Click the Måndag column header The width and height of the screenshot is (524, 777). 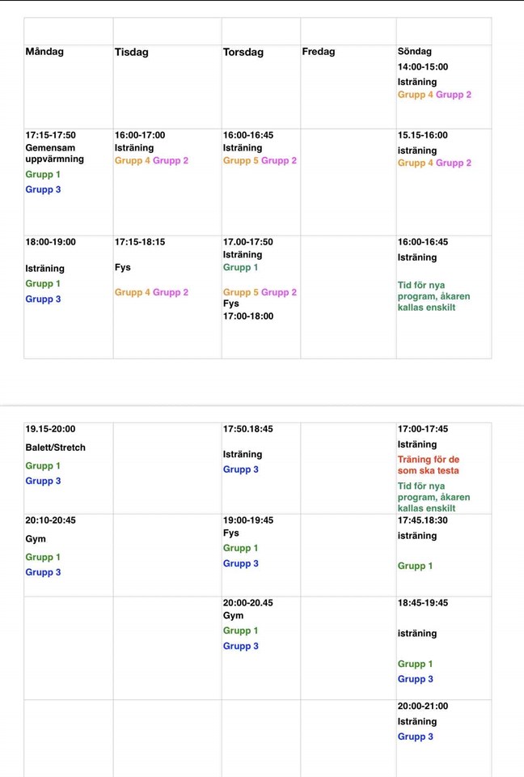44,52
